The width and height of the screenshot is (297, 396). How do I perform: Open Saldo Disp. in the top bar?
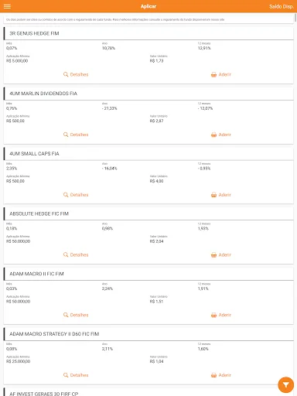[x=282, y=6]
